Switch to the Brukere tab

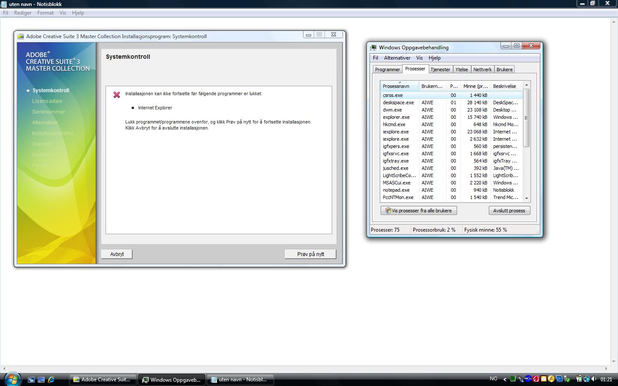pos(504,69)
